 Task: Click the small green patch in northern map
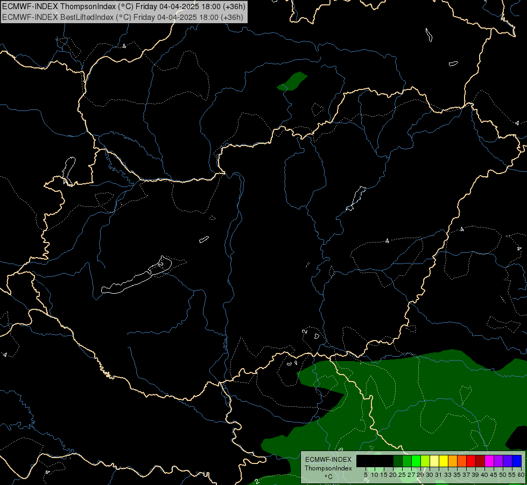pyautogui.click(x=292, y=81)
